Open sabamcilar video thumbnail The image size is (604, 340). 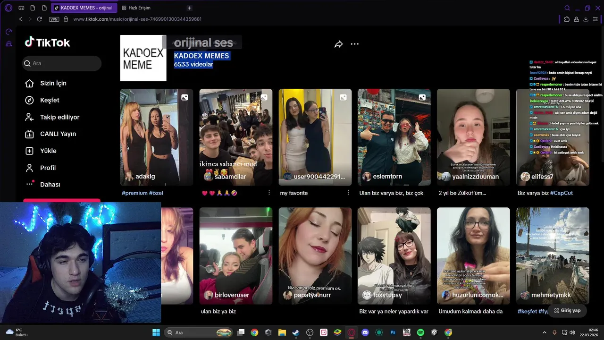(235, 137)
